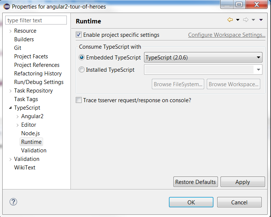Expand the Resource tree node
Screen dimensions: 271x217
[x=10, y=31]
